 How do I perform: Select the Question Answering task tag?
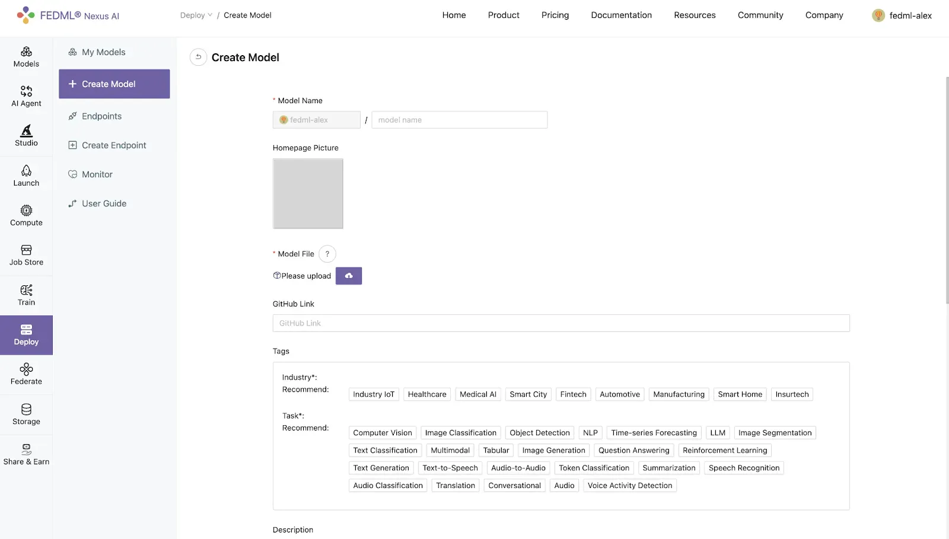tap(634, 451)
